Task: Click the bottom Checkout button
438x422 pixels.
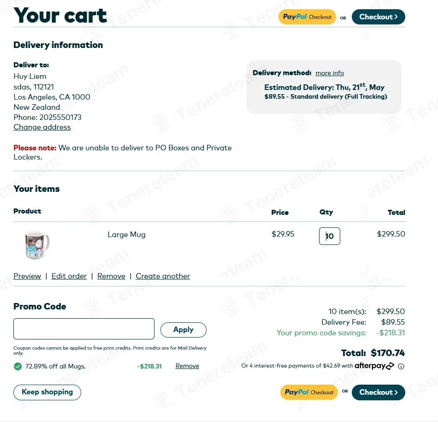Action: pos(378,392)
